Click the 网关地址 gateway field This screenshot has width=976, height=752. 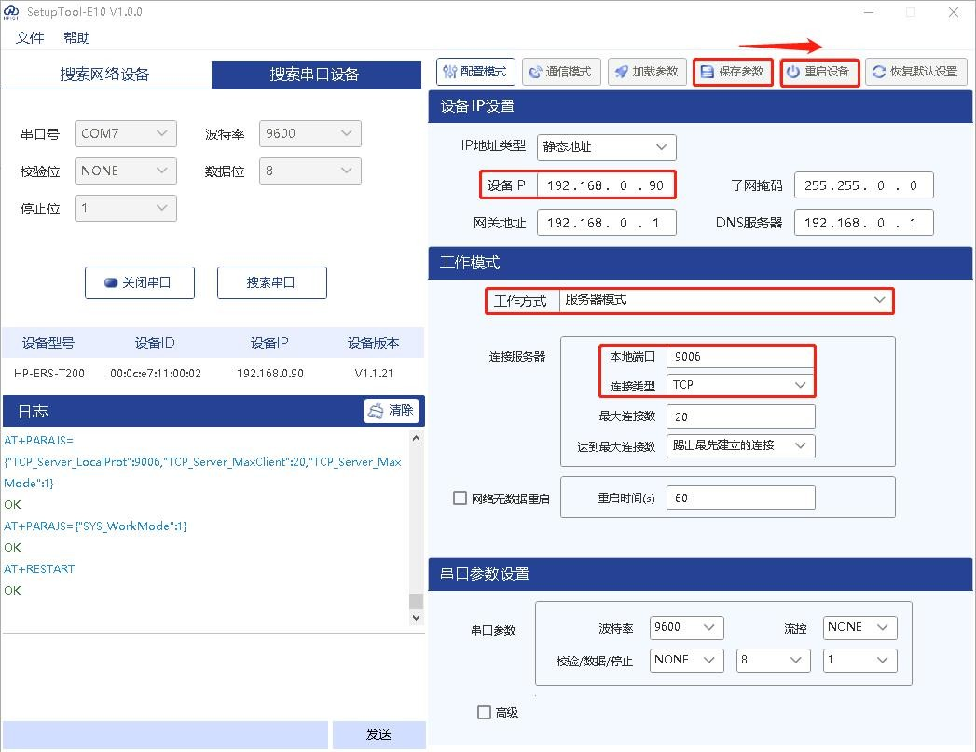[606, 223]
